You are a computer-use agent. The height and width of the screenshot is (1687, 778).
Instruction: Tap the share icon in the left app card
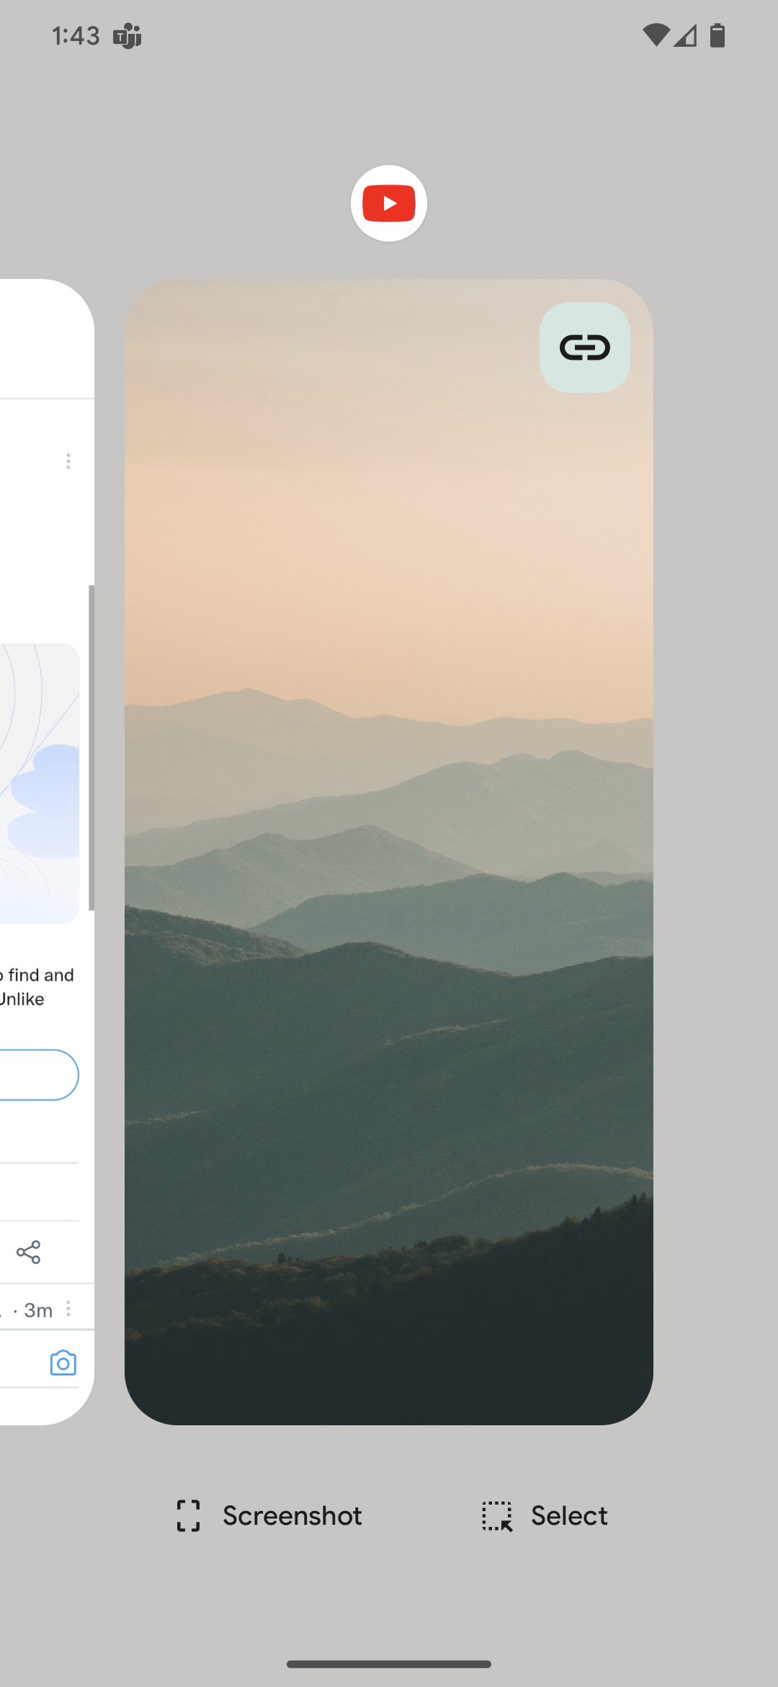[x=29, y=1252]
